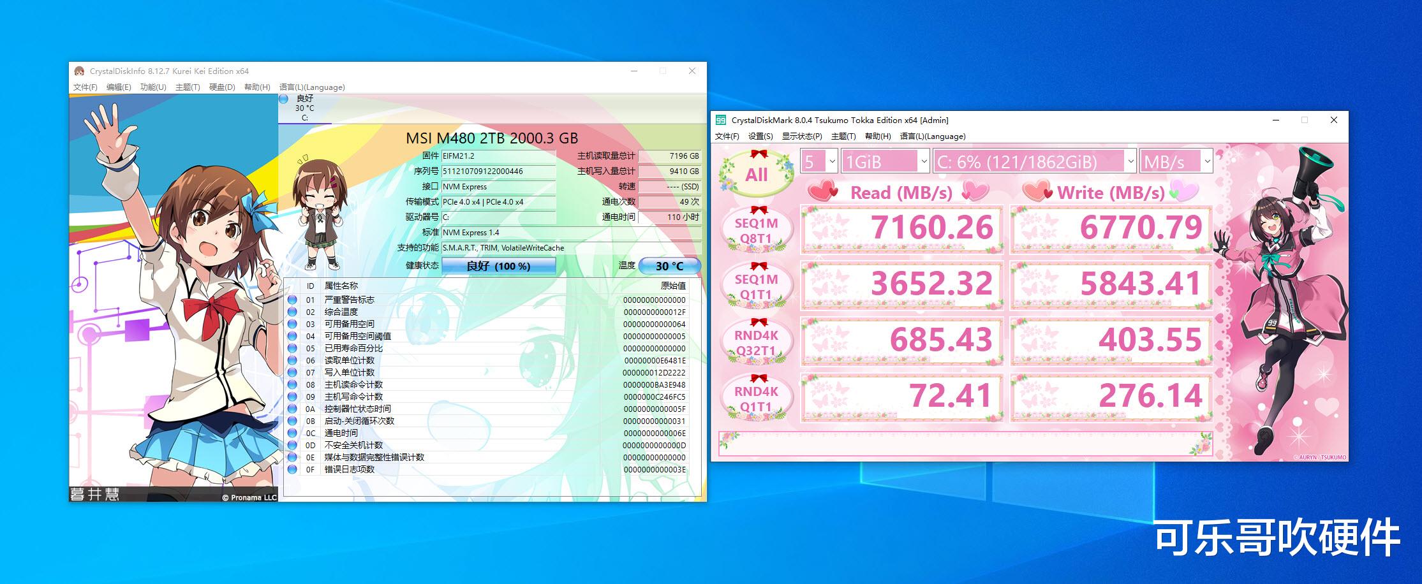1422x584 pixels.
Task: Open 功能(U) menu in CrystalDiskInfo
Action: coord(153,87)
